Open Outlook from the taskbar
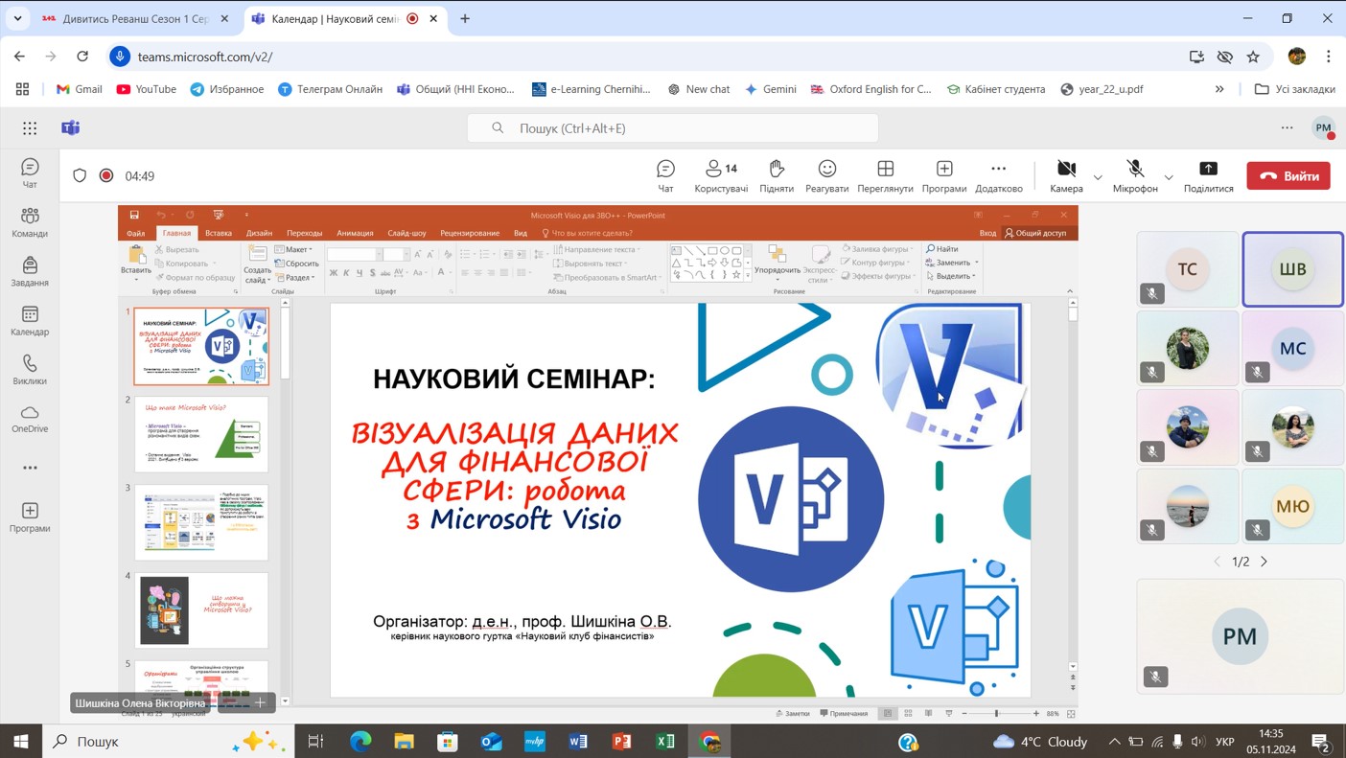This screenshot has height=758, width=1346. pyautogui.click(x=491, y=741)
